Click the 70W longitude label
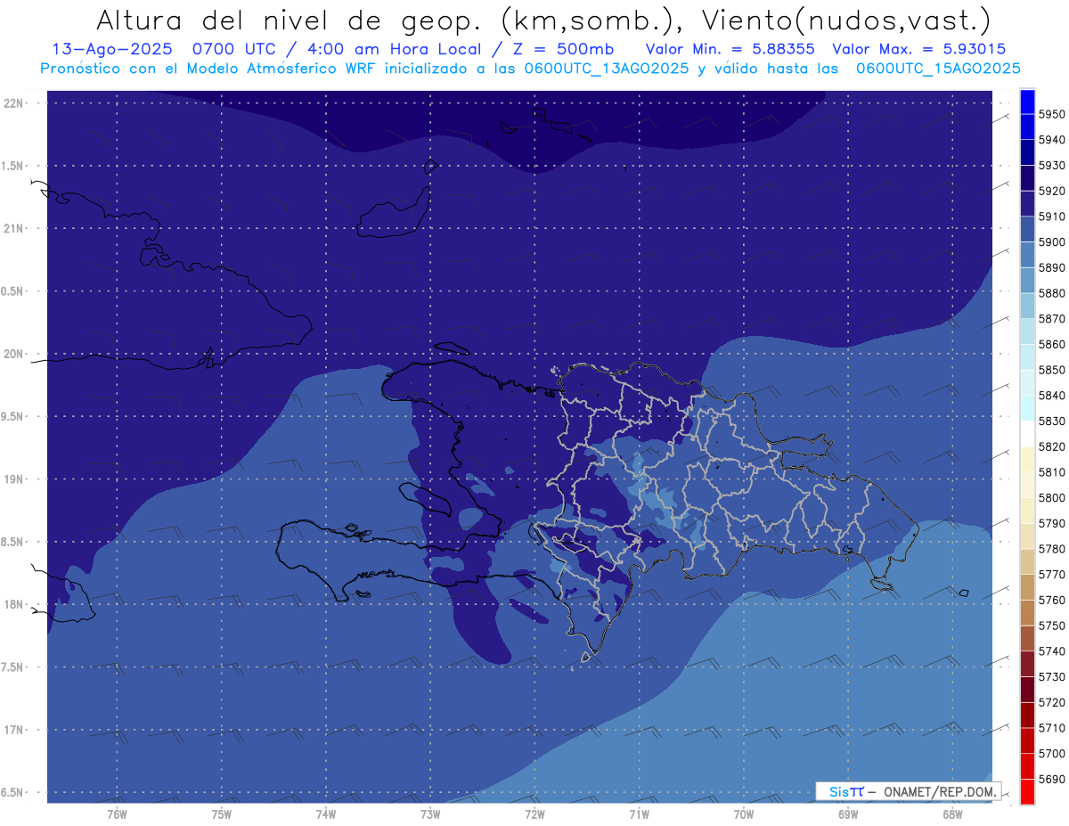 click(744, 814)
